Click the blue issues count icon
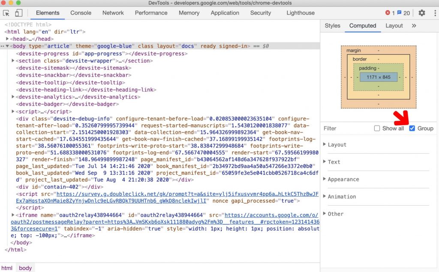The width and height of the screenshot is (439, 272). [x=399, y=12]
